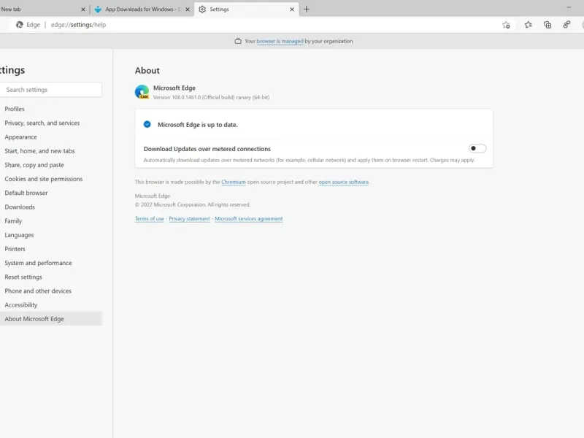
Task: Click the blue up-to-date checkmark icon
Action: [x=147, y=124]
